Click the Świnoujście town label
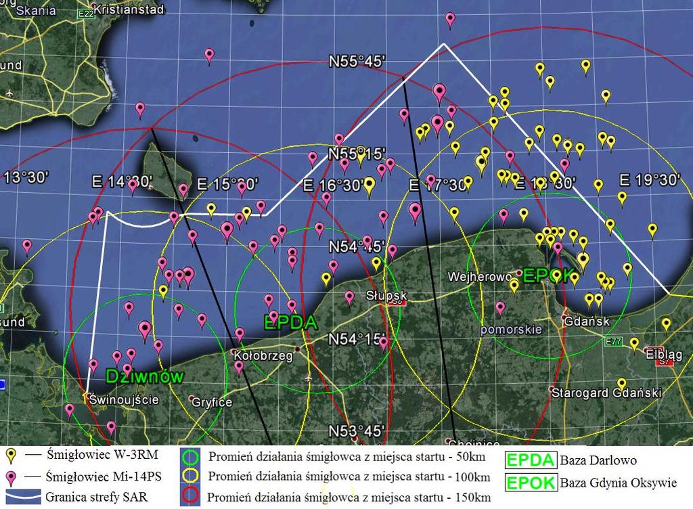This screenshot has height=509, width=693. pos(124,399)
